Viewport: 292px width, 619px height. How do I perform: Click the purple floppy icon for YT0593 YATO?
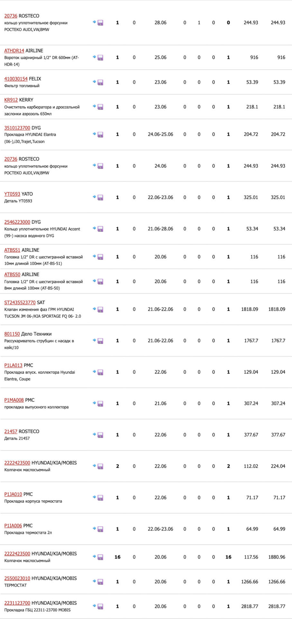(100, 197)
